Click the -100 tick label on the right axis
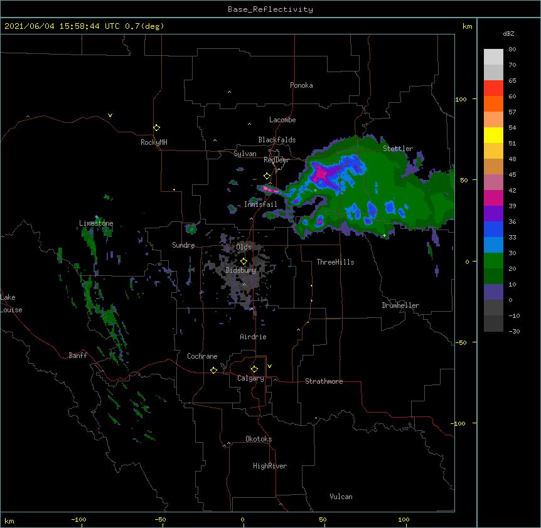 (459, 423)
